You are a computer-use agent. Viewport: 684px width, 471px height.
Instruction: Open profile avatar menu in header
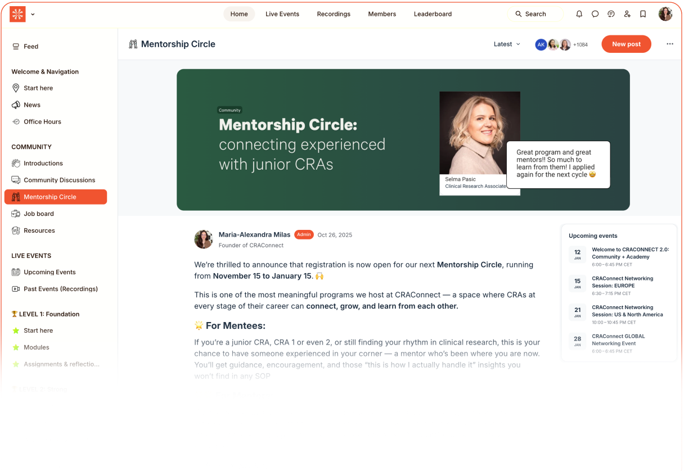tap(665, 14)
